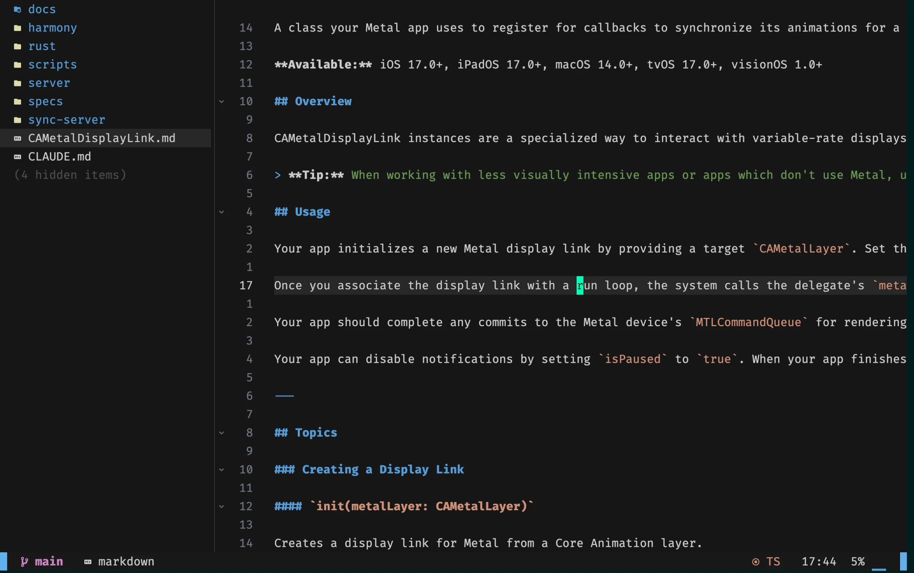
Task: Click the 'markdown' filetype label in statusline
Action: pyautogui.click(x=126, y=562)
